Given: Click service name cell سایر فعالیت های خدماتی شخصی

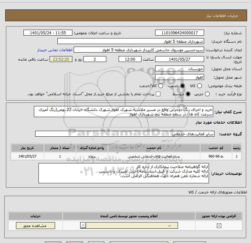Looking at the screenshot, I should click(x=154, y=156).
